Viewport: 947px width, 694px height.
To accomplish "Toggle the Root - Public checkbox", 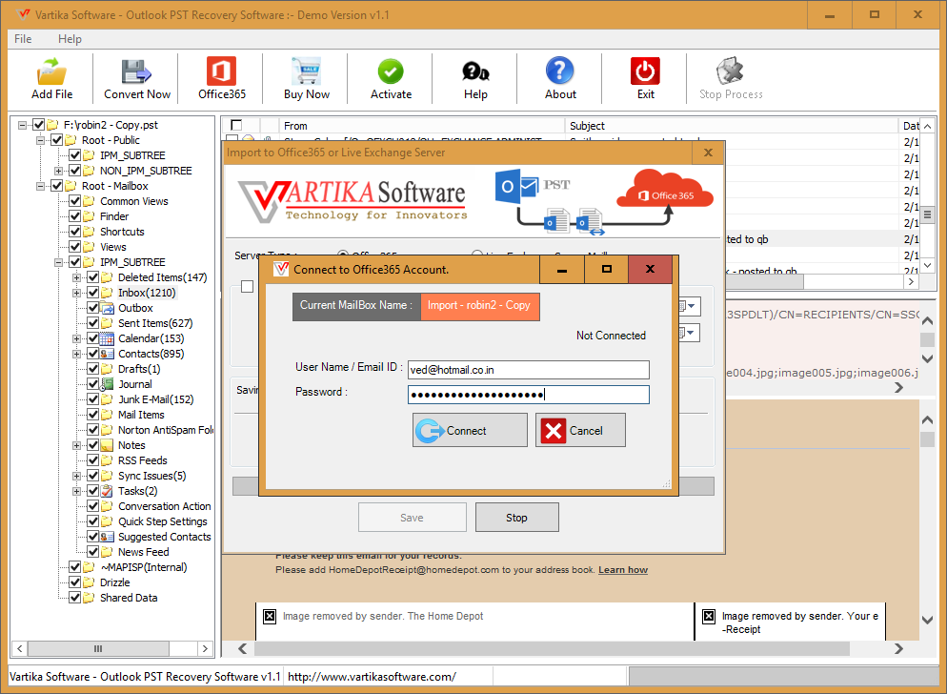I will [x=57, y=140].
